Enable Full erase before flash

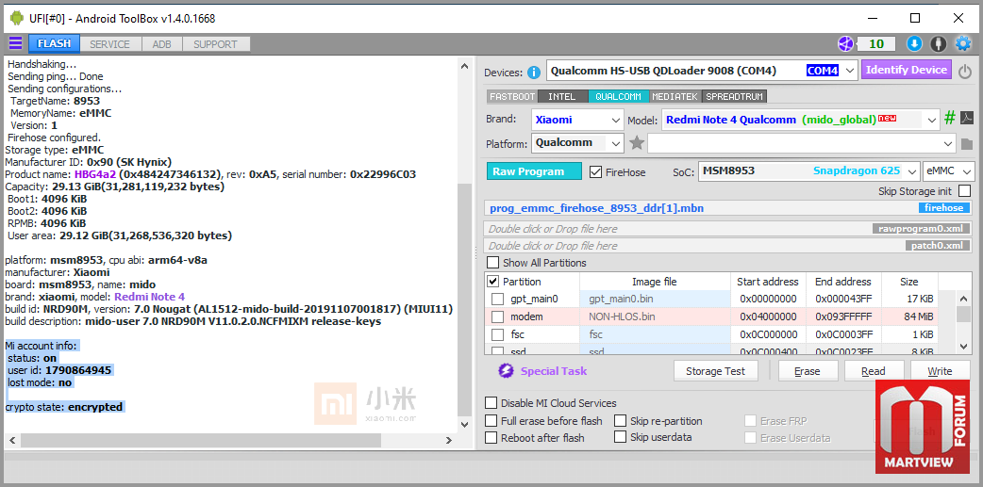click(491, 421)
